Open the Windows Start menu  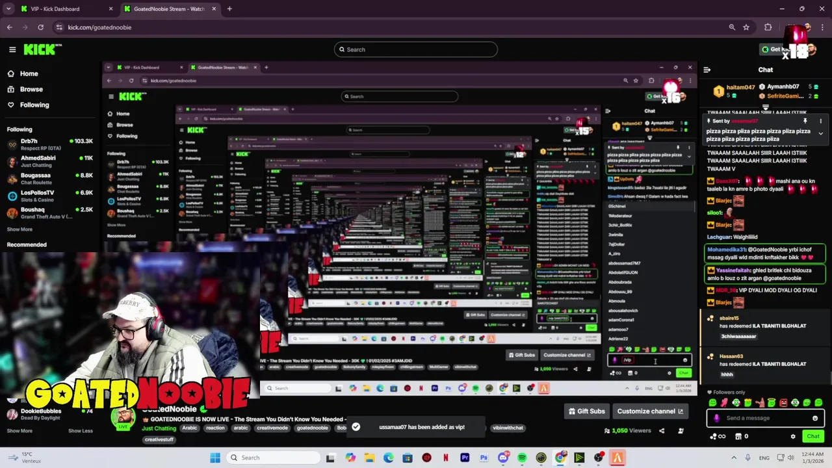pos(215,458)
